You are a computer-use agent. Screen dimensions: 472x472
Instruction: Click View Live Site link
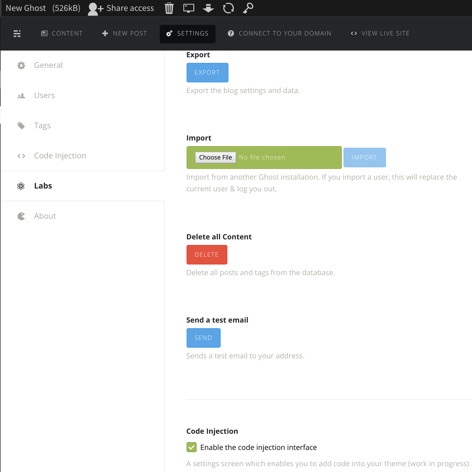point(380,34)
